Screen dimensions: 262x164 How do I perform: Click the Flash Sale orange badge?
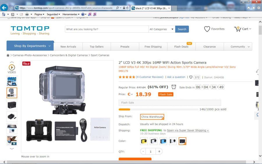tap(166, 95)
